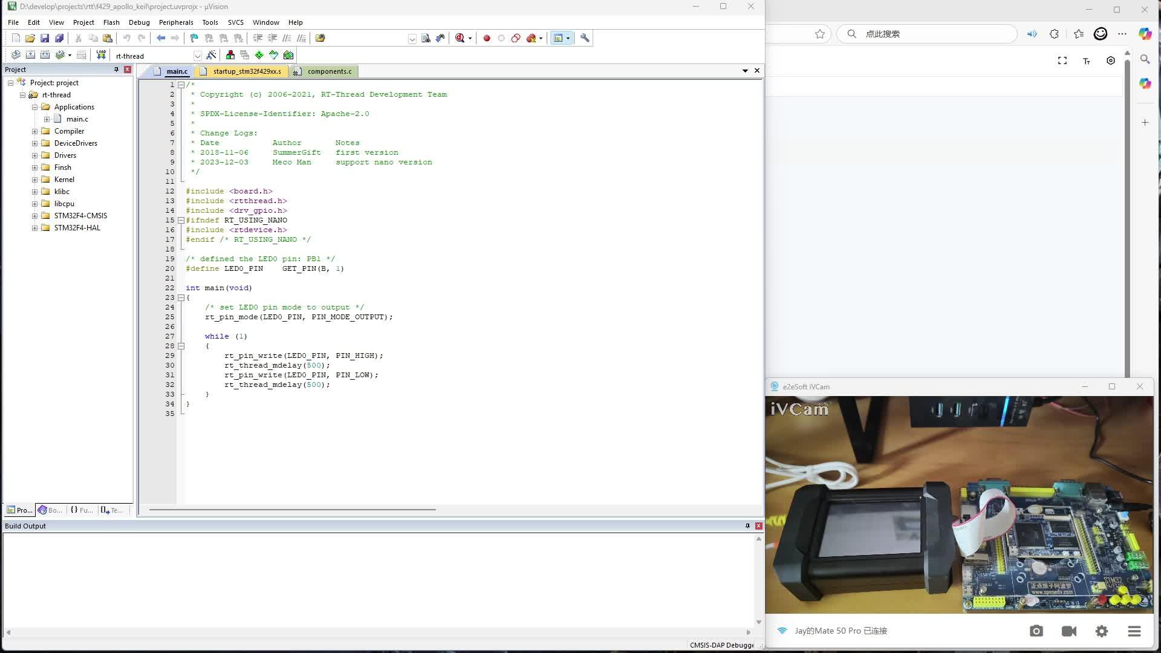
Task: Expand the STM32F4-HAL group
Action: coord(34,228)
